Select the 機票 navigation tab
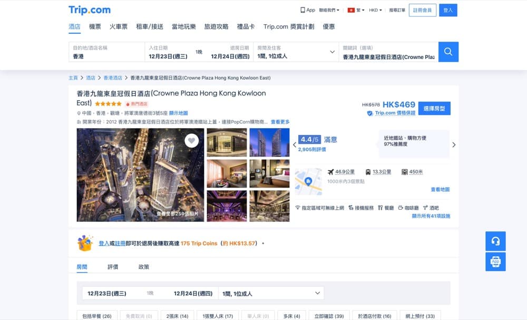The width and height of the screenshot is (527, 320). pos(95,26)
